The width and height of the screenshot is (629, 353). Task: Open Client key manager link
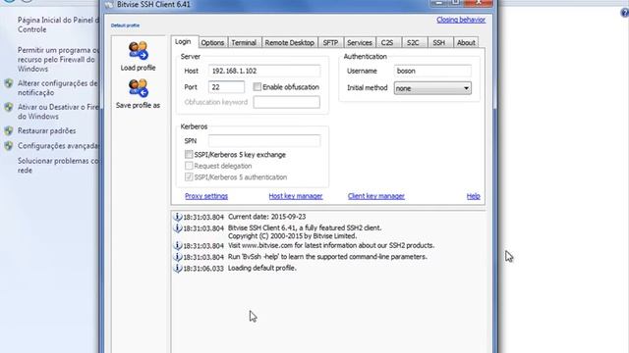point(376,196)
